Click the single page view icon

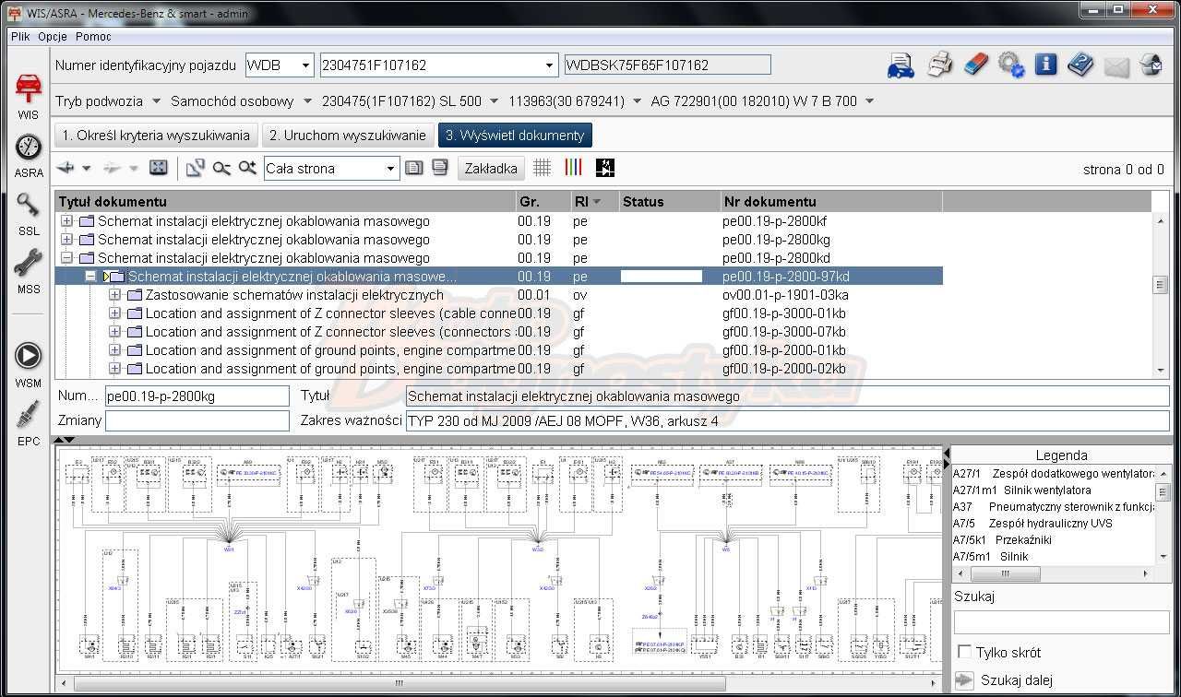[414, 168]
